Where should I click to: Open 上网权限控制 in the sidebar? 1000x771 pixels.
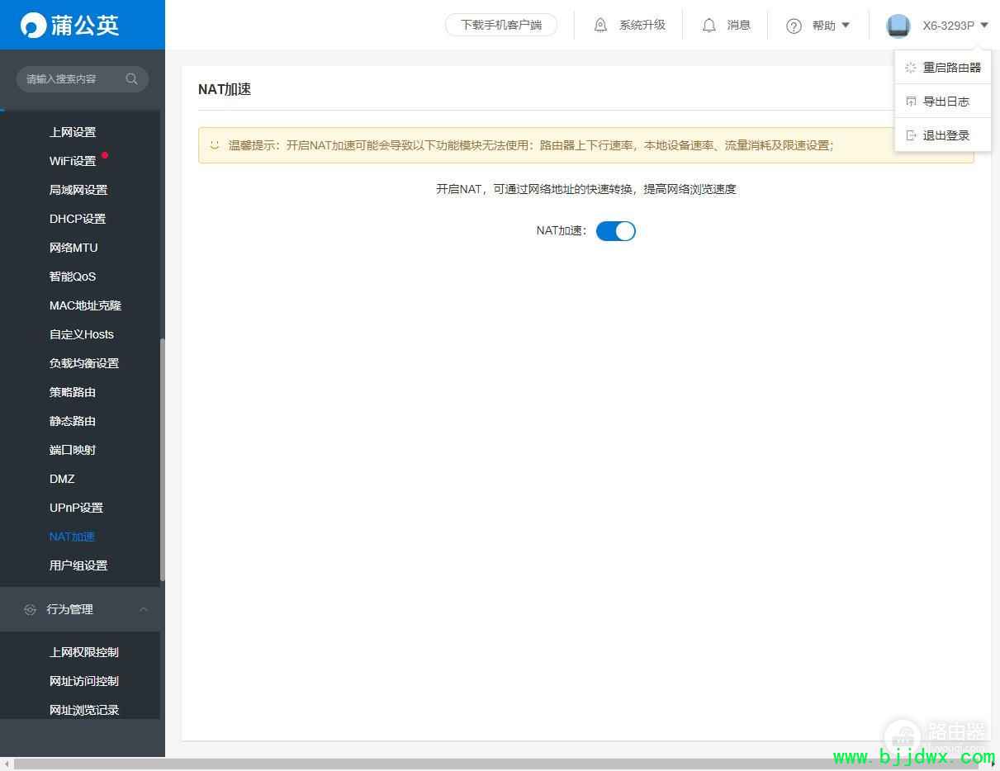[x=84, y=652]
